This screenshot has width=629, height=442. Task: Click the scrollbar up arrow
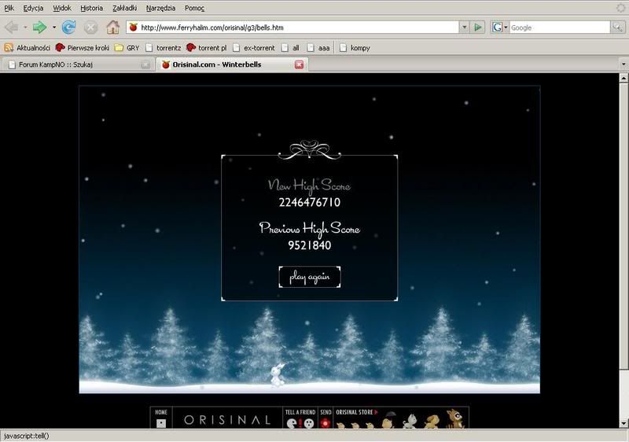tap(623, 77)
